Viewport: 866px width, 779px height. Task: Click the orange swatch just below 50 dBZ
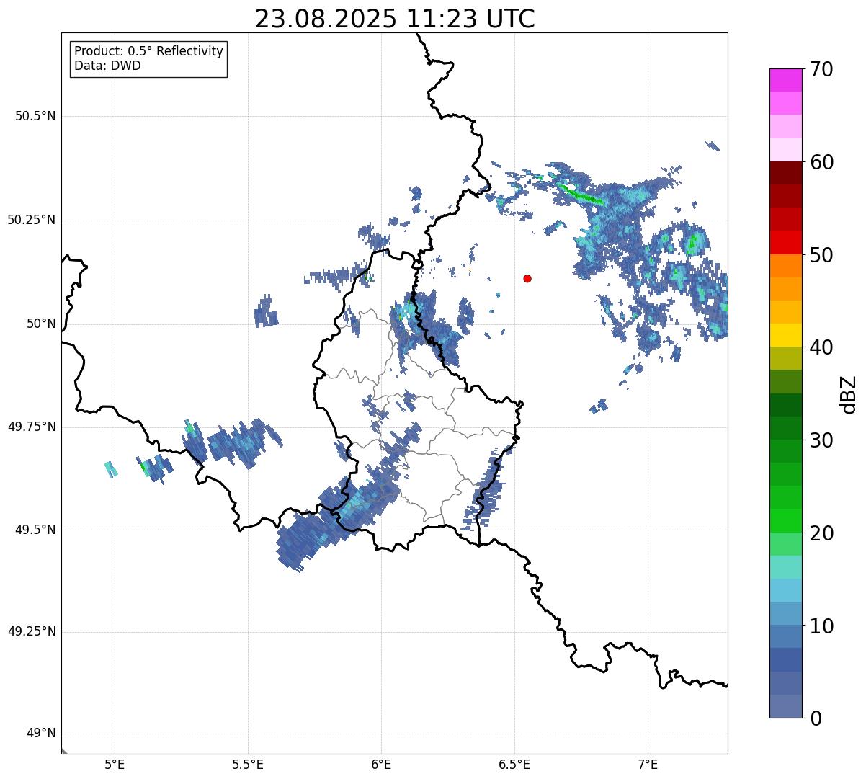pyautogui.click(x=786, y=266)
